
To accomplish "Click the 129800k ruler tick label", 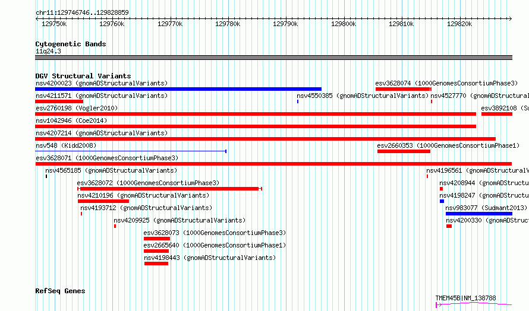I will 344,24.
